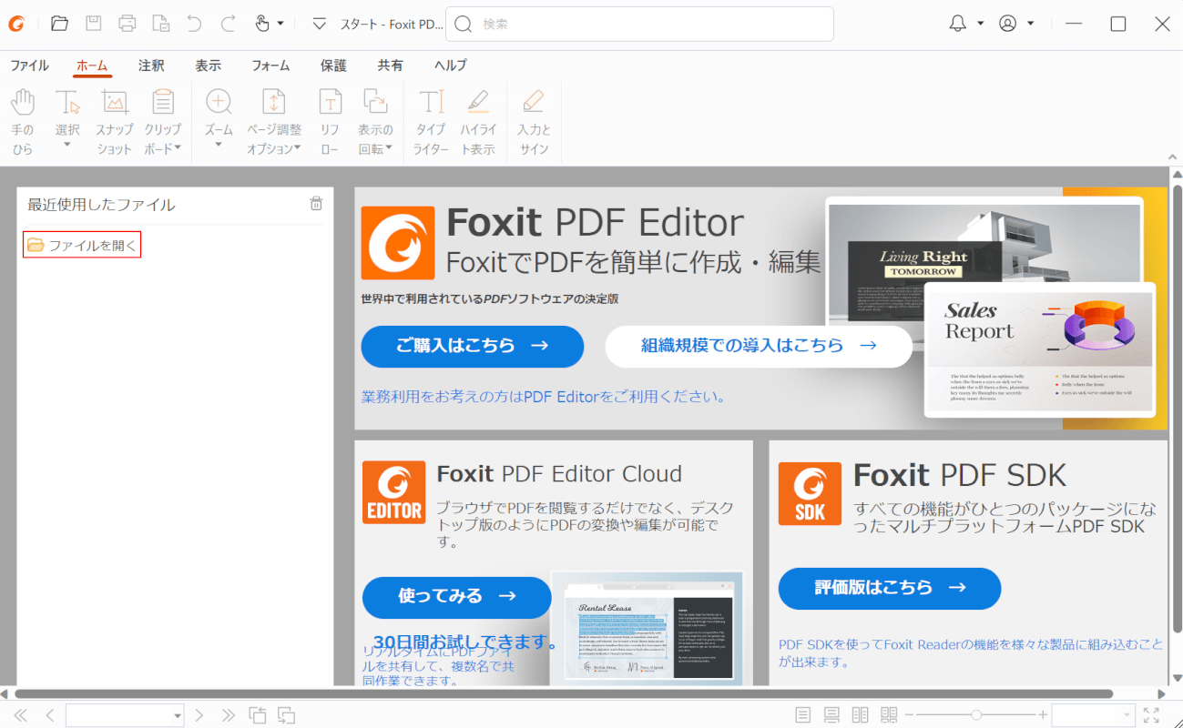Click the last page navigation icon
1183x728 pixels.
[x=229, y=715]
